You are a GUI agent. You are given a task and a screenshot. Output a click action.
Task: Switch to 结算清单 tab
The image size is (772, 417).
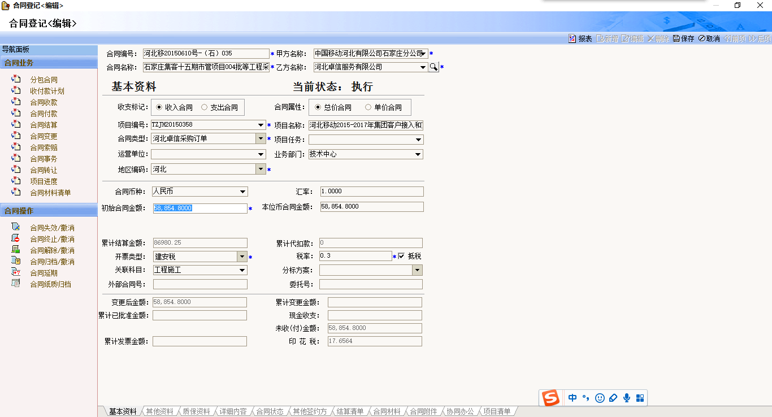(x=350, y=411)
